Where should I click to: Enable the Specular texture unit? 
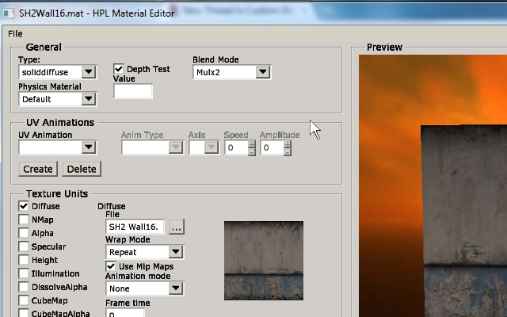[24, 246]
